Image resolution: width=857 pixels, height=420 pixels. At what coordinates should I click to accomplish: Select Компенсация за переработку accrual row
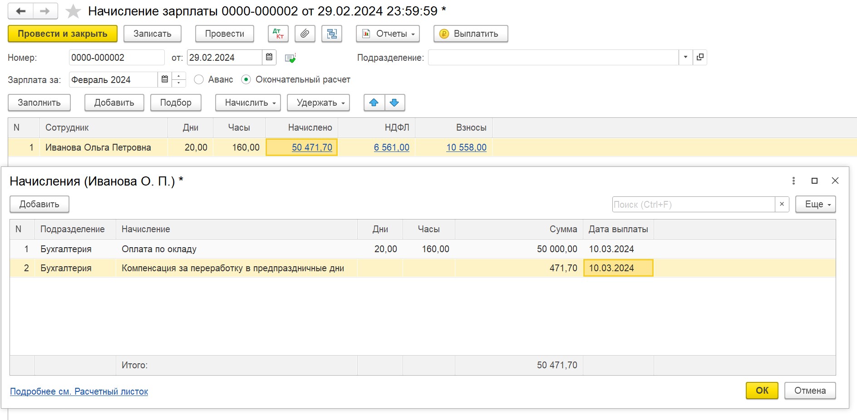pyautogui.click(x=423, y=268)
